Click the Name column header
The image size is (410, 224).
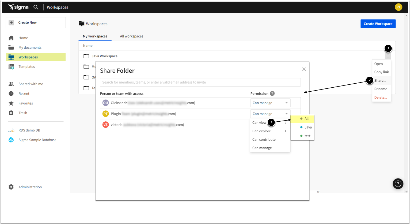point(88,46)
